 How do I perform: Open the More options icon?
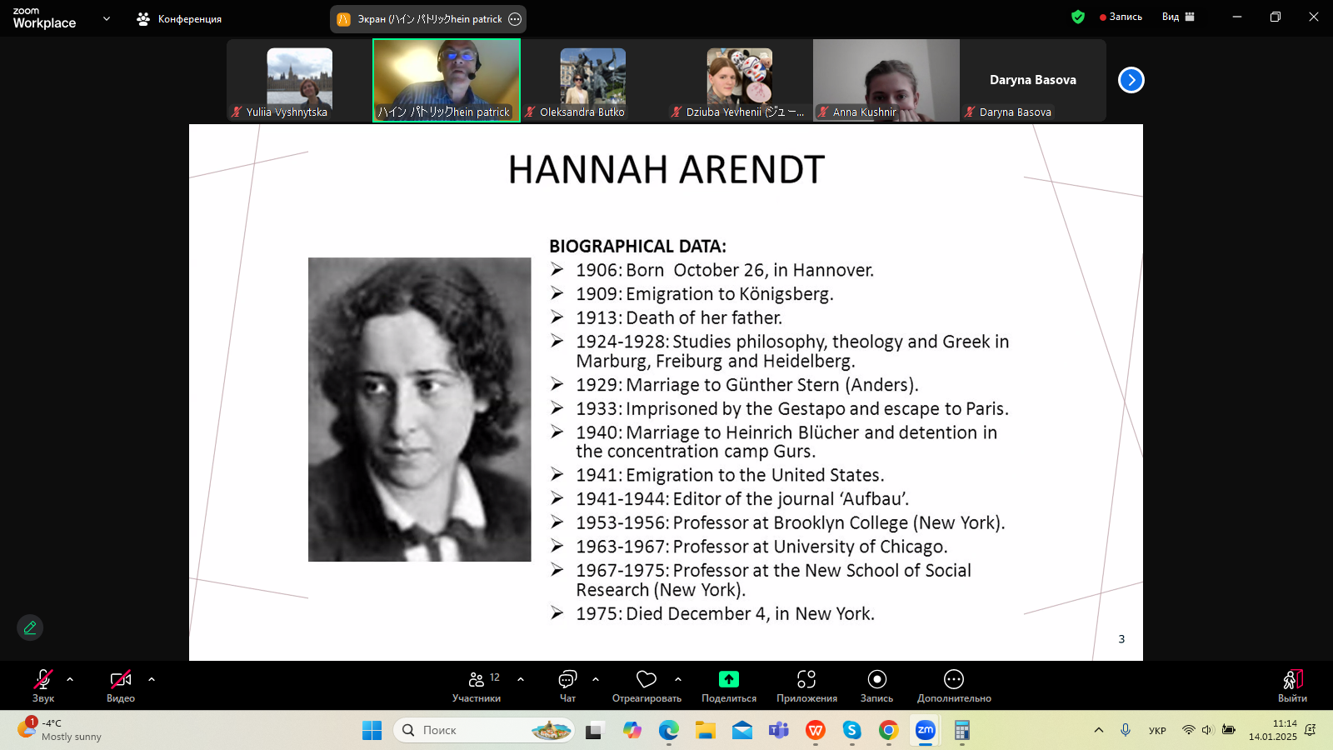coord(954,680)
